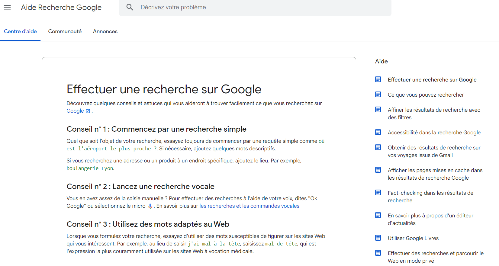Click the article icon beside Obtenir des résultats Gmail
Screen dimensions: 499x266
(x=378, y=147)
